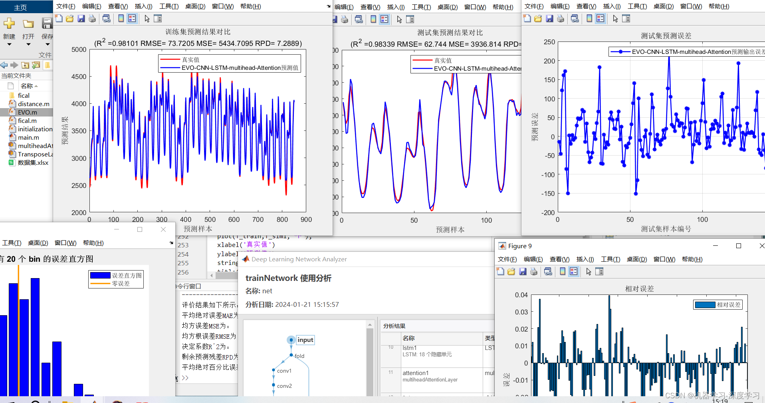
Task: Print the 训练集预测结果对比 figure with the printer icon
Action: pyautogui.click(x=92, y=18)
